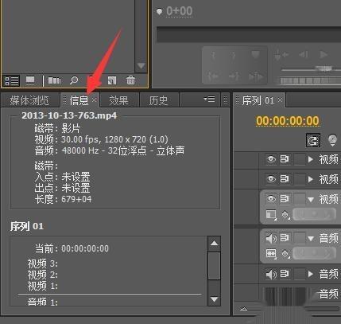Image resolution: width=341 pixels, height=324 pixels.
Task: Click Play button in source monitor
Action: coord(324,55)
